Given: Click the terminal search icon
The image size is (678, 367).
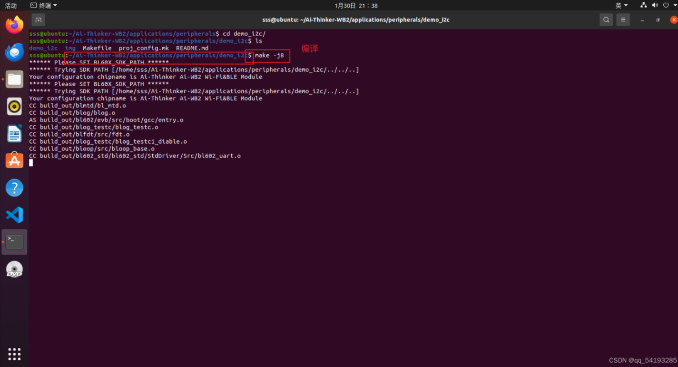Looking at the screenshot, I should click(606, 20).
